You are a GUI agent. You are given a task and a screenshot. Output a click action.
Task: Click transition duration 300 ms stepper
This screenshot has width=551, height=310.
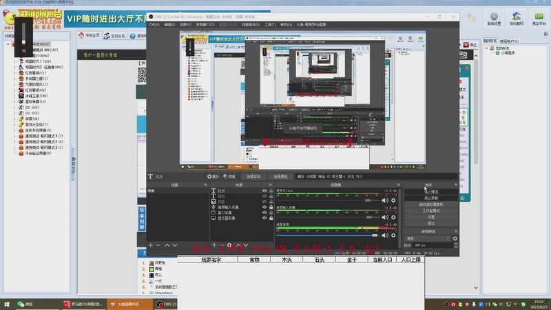click(x=456, y=245)
